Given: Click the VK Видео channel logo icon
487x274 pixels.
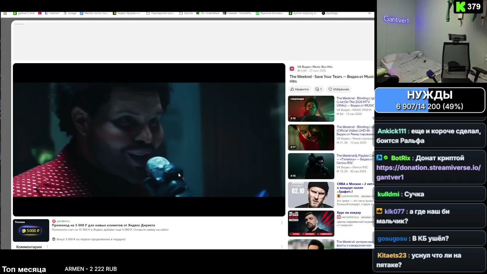Looking at the screenshot, I should point(292,68).
